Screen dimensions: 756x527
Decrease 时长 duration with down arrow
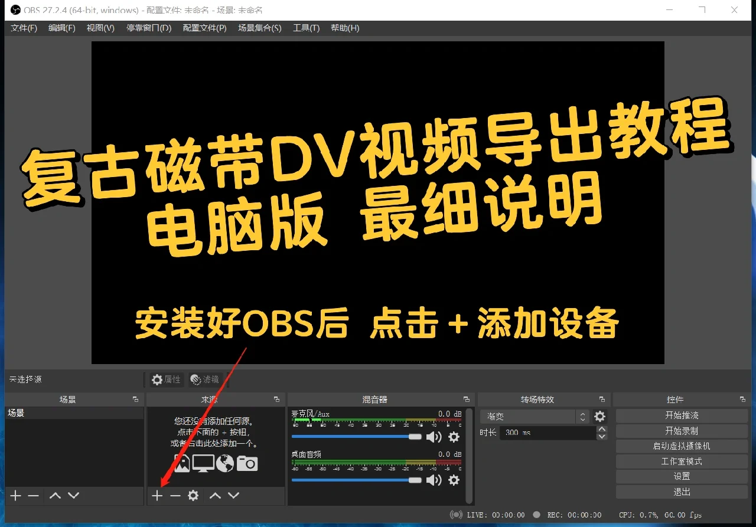pos(601,437)
